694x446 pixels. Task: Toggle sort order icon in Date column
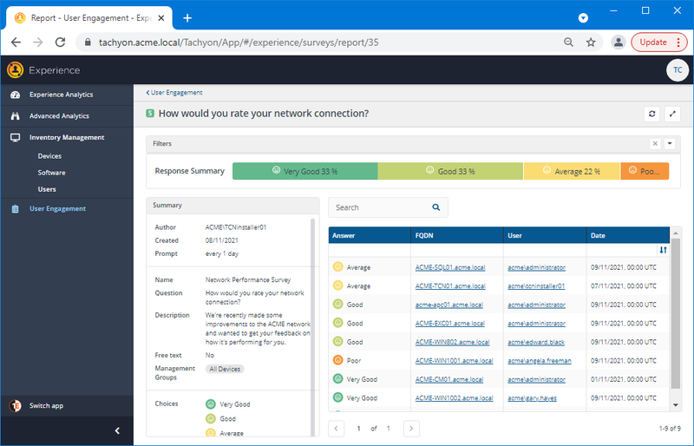[x=663, y=250]
